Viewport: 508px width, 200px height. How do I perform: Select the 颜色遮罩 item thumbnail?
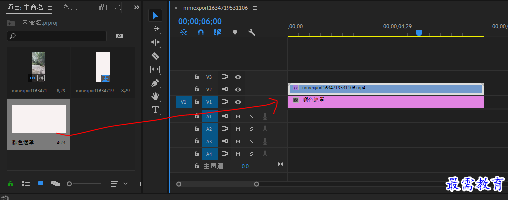(39, 119)
